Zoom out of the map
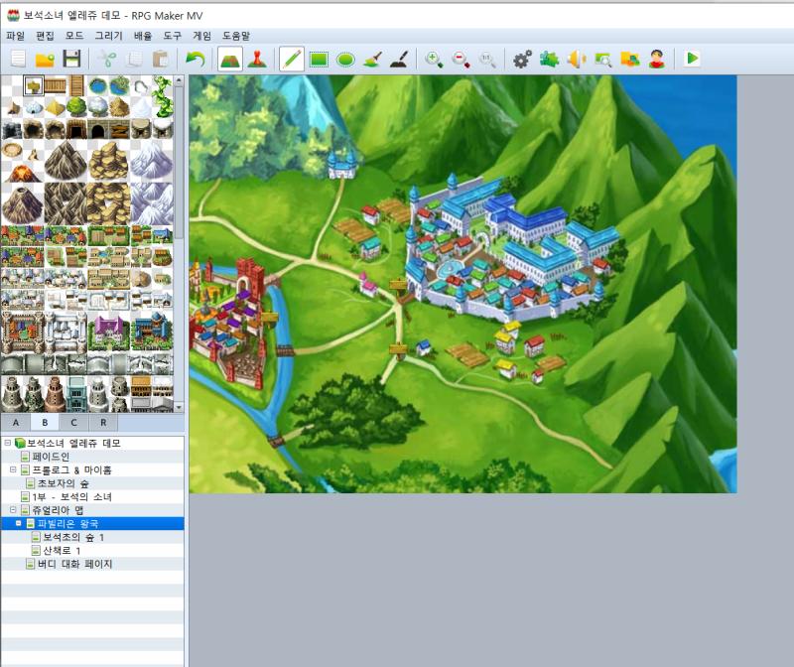 [461, 59]
